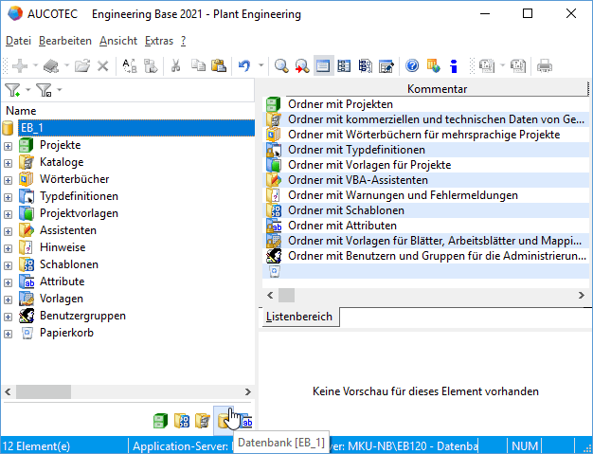Expand the Kataloge folder node

(x=8, y=163)
